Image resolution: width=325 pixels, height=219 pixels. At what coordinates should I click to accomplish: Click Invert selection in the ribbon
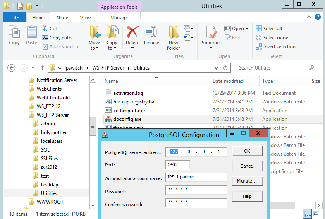(276, 47)
